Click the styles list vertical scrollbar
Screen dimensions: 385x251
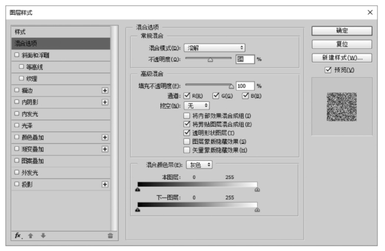click(x=114, y=128)
